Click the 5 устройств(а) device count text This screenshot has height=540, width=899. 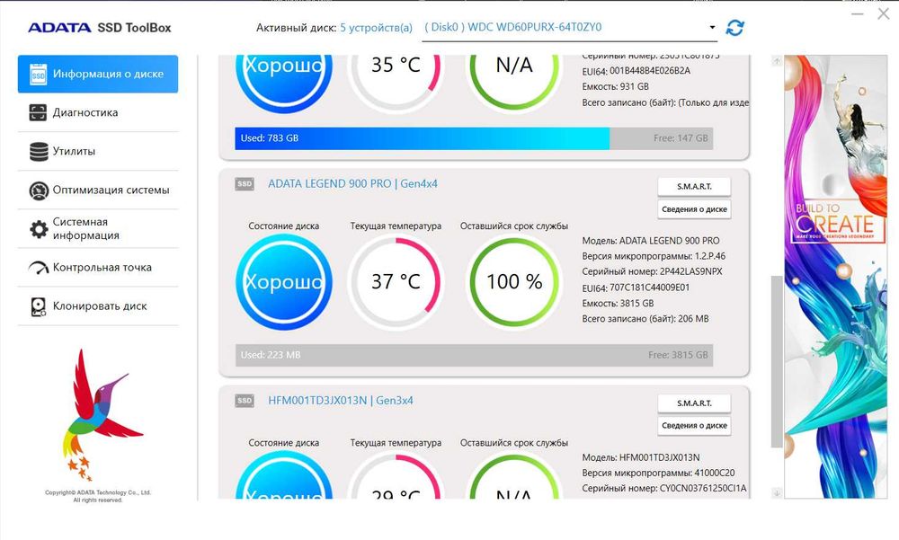376,28
